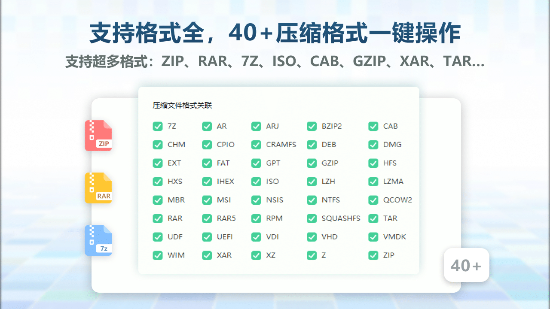
Task: Toggle the XAR checkbox
Action: click(x=207, y=255)
